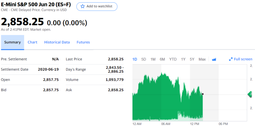Viewport: 255px width, 128px height.
Task: Open the Historical Data tab
Action: 57,42
